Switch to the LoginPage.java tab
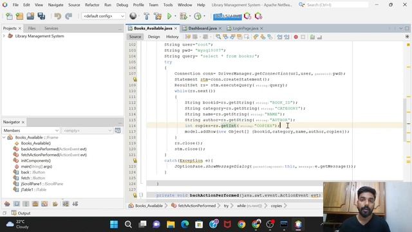Image resolution: width=412 pixels, height=232 pixels. (x=245, y=28)
